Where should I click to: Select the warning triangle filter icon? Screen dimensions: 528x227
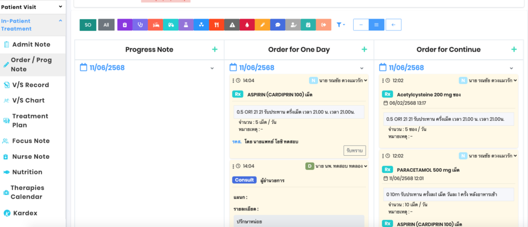(232, 25)
